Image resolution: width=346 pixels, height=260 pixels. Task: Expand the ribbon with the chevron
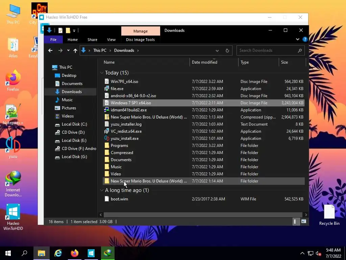(x=297, y=39)
